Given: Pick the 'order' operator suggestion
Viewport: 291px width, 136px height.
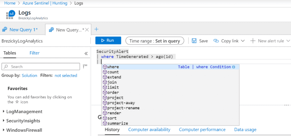Looking at the screenshot, I should point(171,93).
